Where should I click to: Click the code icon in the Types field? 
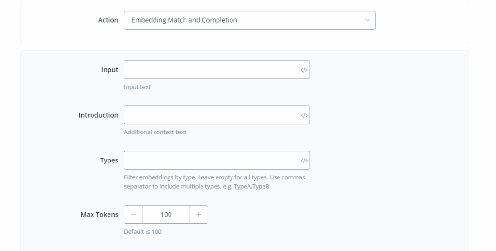pyautogui.click(x=304, y=161)
